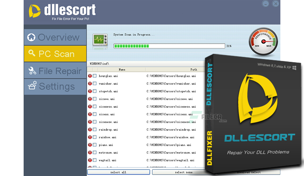
Task: Click path C:\WINDOWS\Cursors\vanisher.ani
Action: click(x=171, y=84)
